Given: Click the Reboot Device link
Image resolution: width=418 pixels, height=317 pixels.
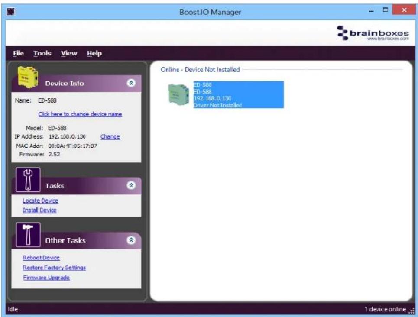Looking at the screenshot, I should point(41,258).
